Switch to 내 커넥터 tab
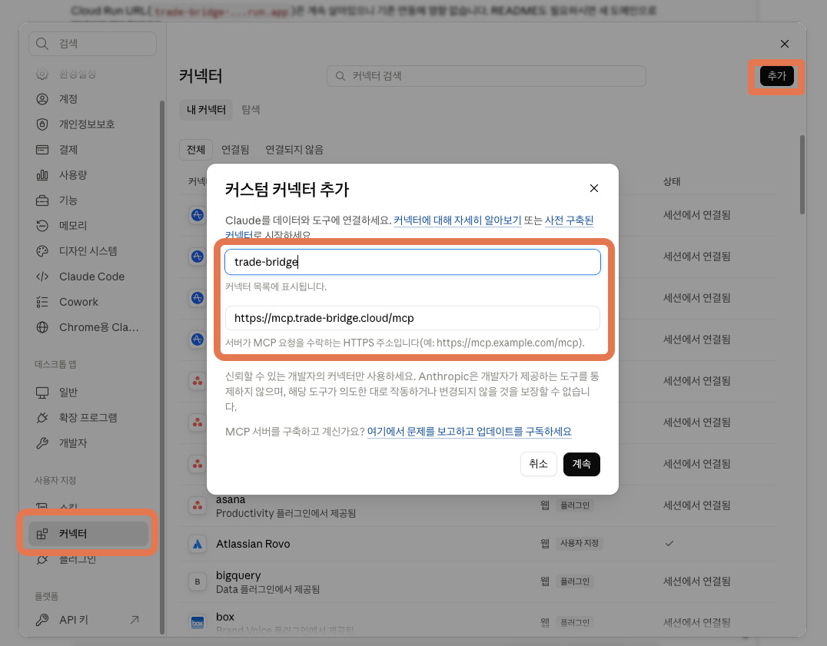The height and width of the screenshot is (646, 827). point(206,110)
